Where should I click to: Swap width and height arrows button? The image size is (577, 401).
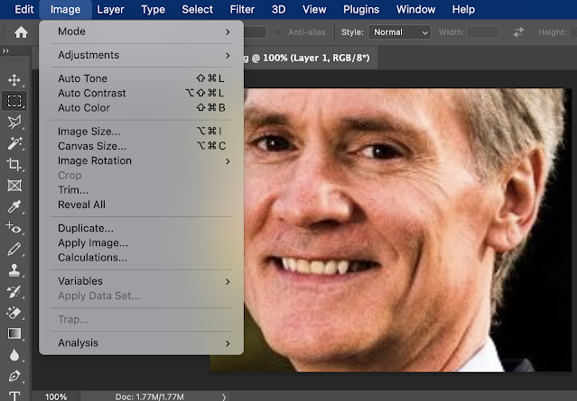518,32
